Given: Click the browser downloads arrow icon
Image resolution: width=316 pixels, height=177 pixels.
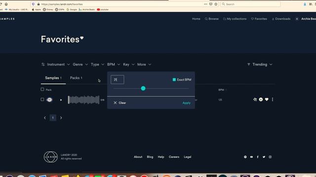Looking at the screenshot, I should coord(305,4).
